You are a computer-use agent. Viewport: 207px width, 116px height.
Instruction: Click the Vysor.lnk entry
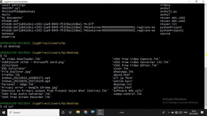(121, 68)
